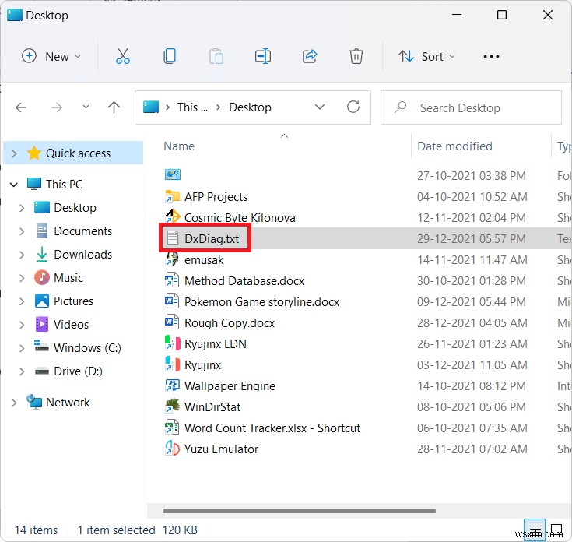Sort by the Name column header
This screenshot has height=542, width=572.
point(179,146)
